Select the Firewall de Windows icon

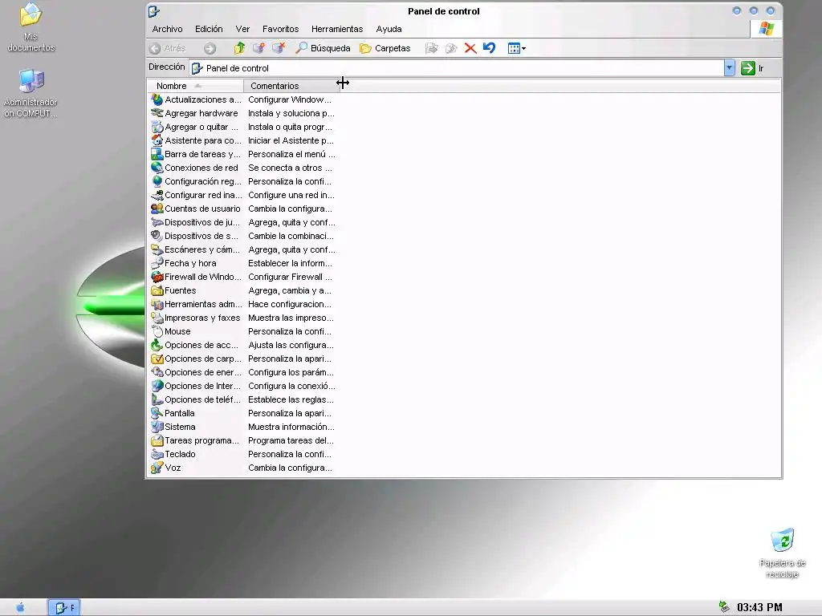click(157, 277)
